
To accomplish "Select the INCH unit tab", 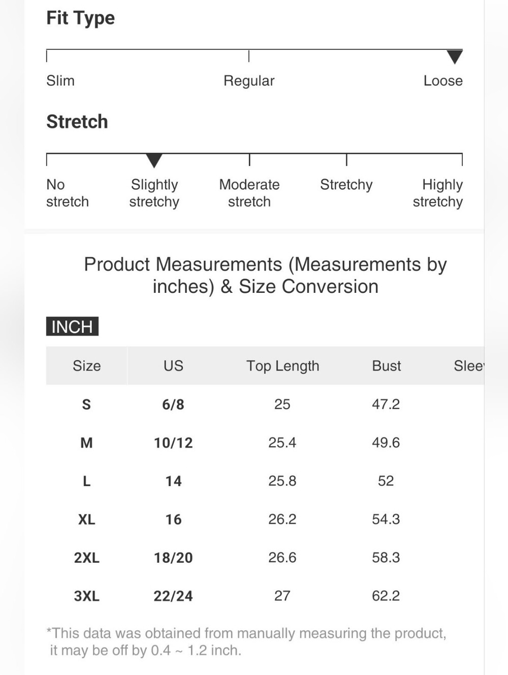I will 72,326.
